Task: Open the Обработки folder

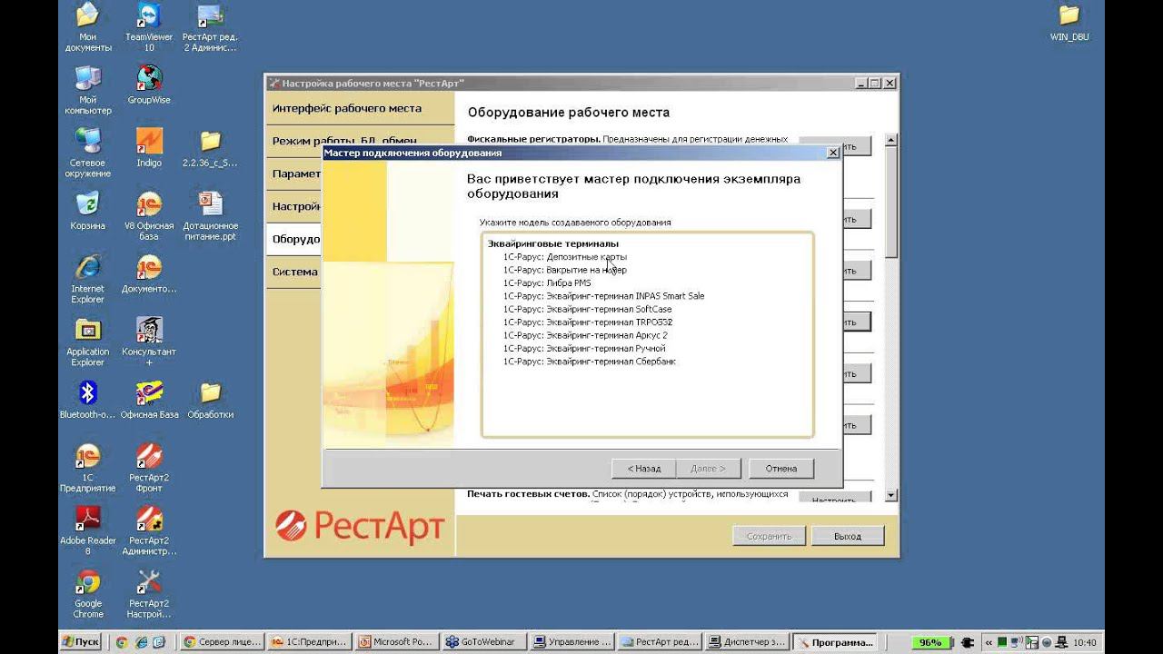Action: pos(210,399)
